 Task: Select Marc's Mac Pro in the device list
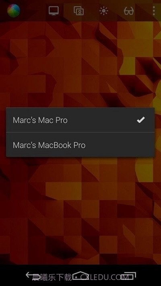click(x=80, y=120)
